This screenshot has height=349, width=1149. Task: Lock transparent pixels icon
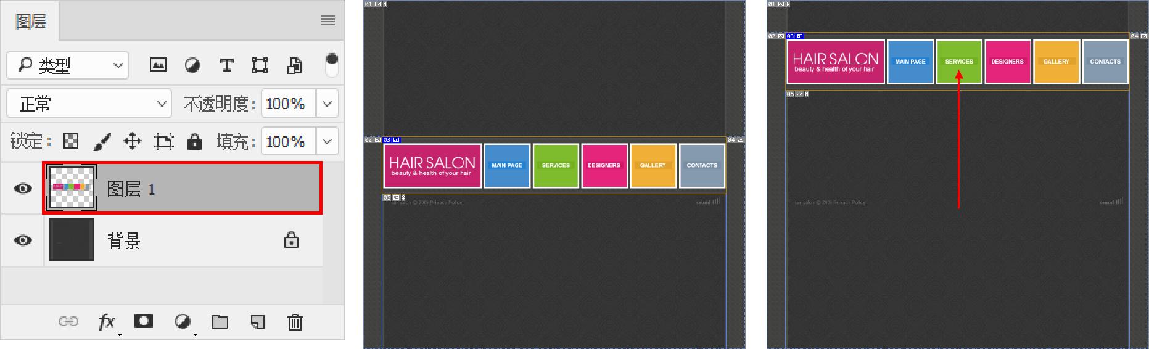(x=71, y=142)
